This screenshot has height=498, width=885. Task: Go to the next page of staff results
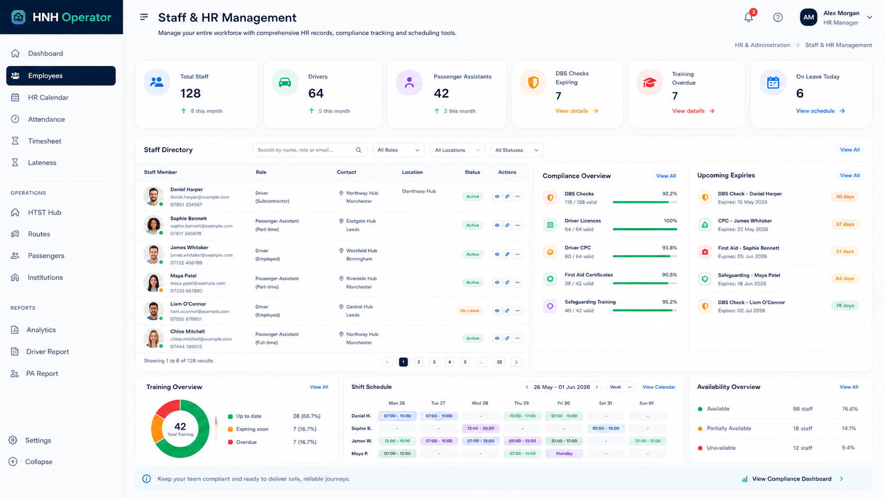coord(517,362)
